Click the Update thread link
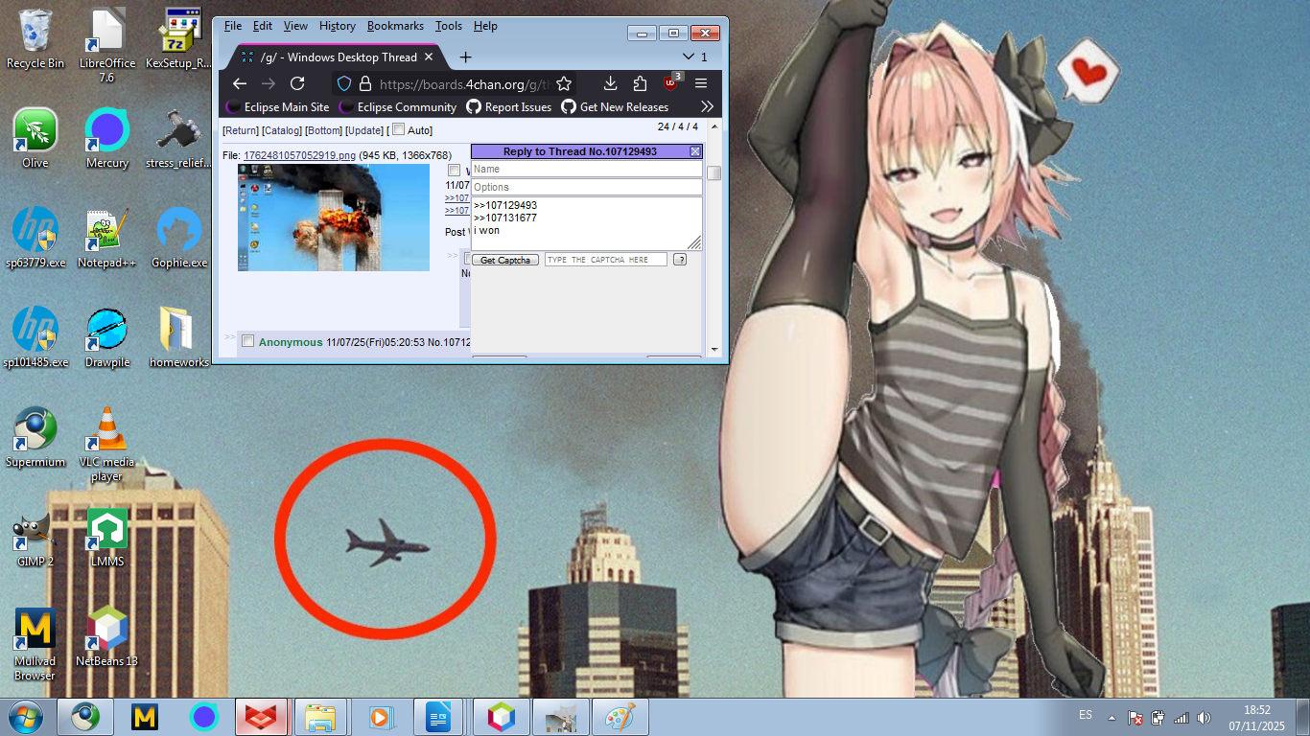Screen dimensions: 1310x736 pos(364,130)
